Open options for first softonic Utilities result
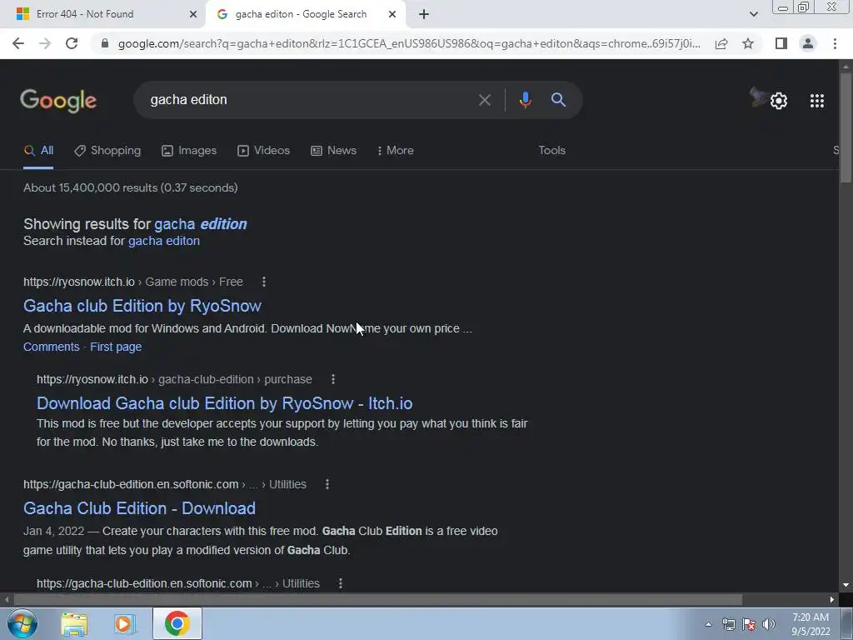 327,484
